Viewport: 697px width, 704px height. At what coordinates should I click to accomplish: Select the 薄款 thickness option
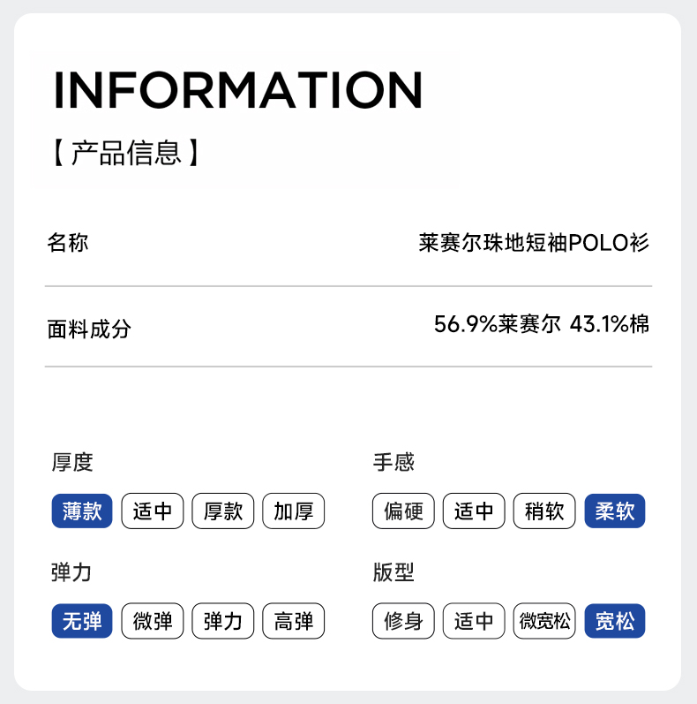point(82,511)
